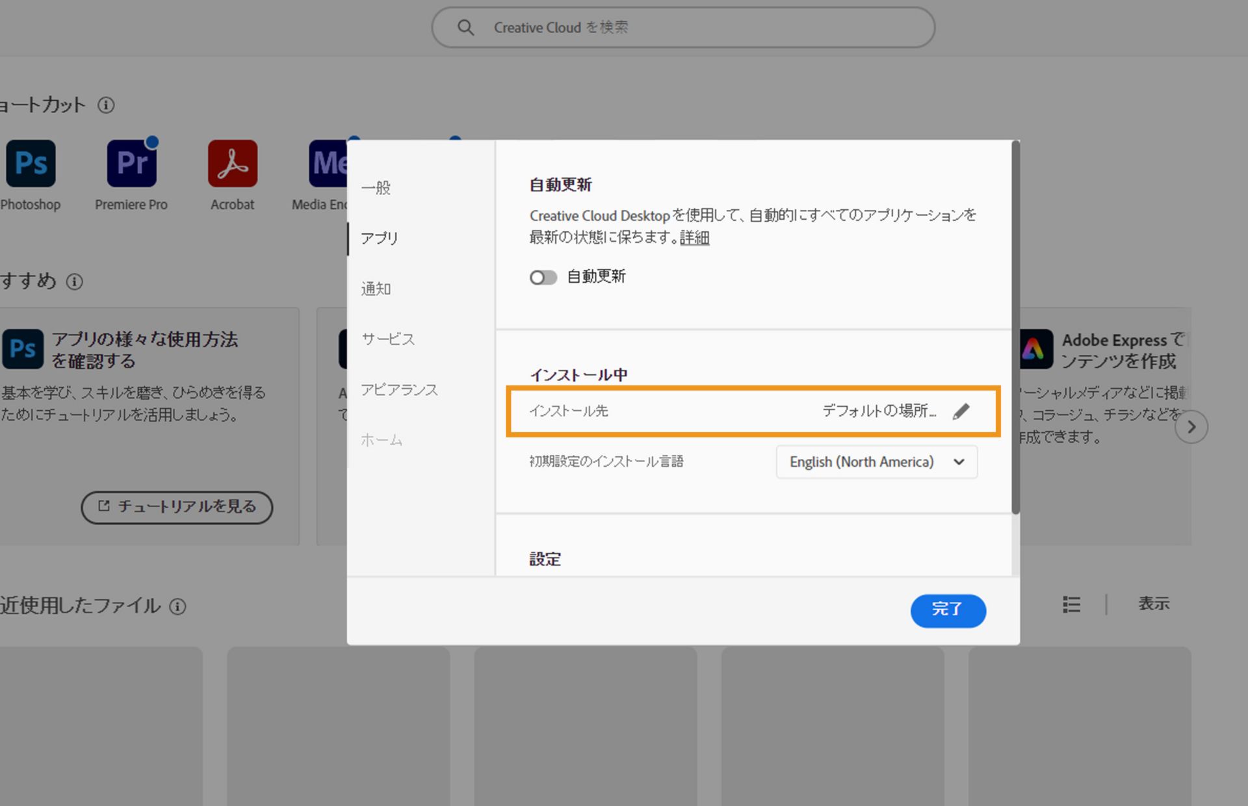Open the Media Encoder shortcut icon
The width and height of the screenshot is (1248, 806).
[x=328, y=163]
